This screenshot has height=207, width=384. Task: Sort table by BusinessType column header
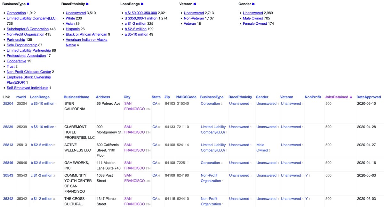(212, 97)
